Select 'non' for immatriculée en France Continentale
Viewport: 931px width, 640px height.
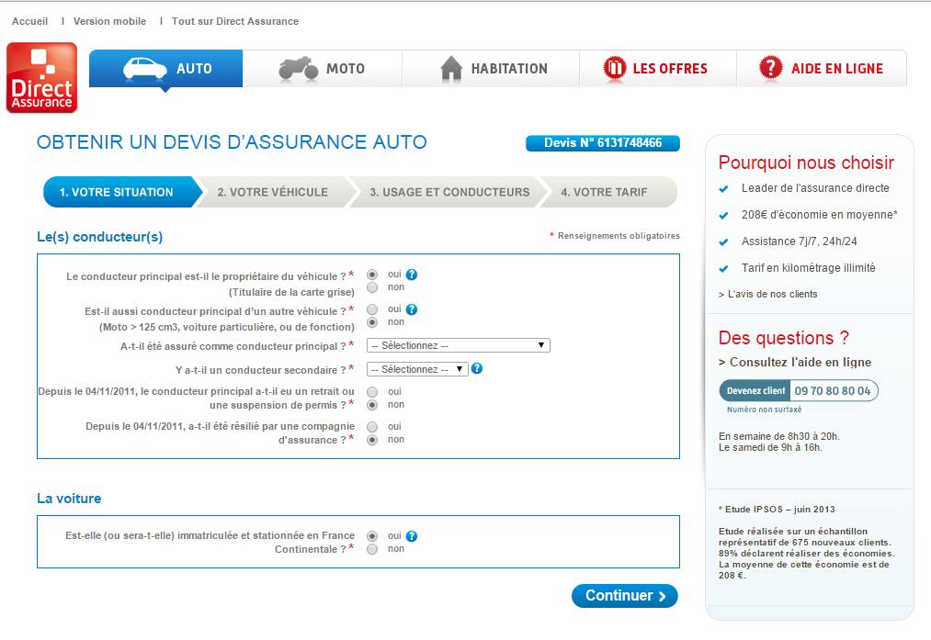click(x=372, y=549)
